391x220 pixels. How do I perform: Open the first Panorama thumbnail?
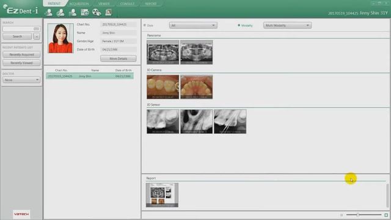pyautogui.click(x=163, y=52)
